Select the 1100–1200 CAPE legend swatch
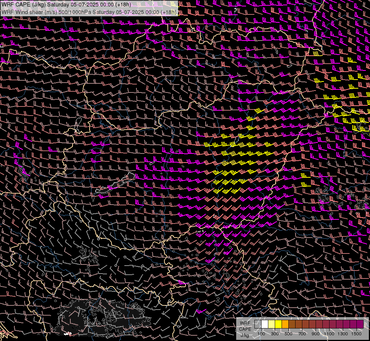The image size is (370, 341). (x=333, y=324)
